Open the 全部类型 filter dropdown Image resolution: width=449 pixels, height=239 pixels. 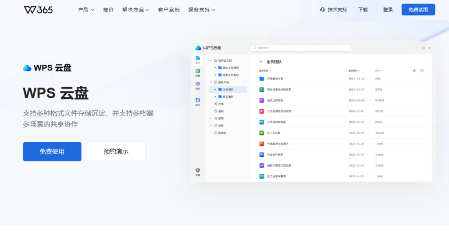(265, 70)
